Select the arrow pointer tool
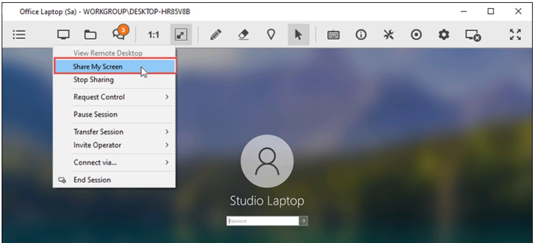Image resolution: width=536 pixels, height=243 pixels. [x=298, y=35]
